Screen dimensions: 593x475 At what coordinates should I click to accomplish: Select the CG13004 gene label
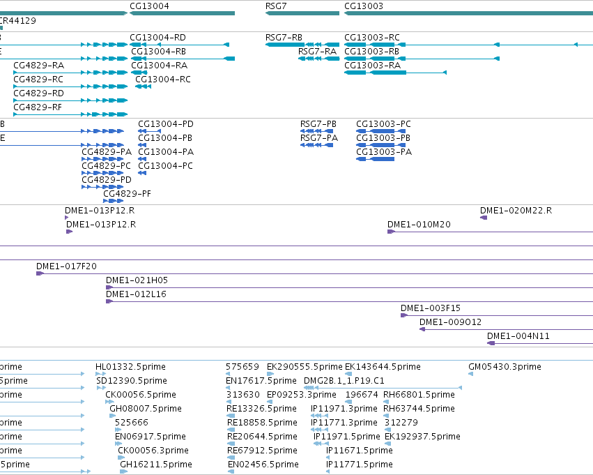click(x=149, y=6)
